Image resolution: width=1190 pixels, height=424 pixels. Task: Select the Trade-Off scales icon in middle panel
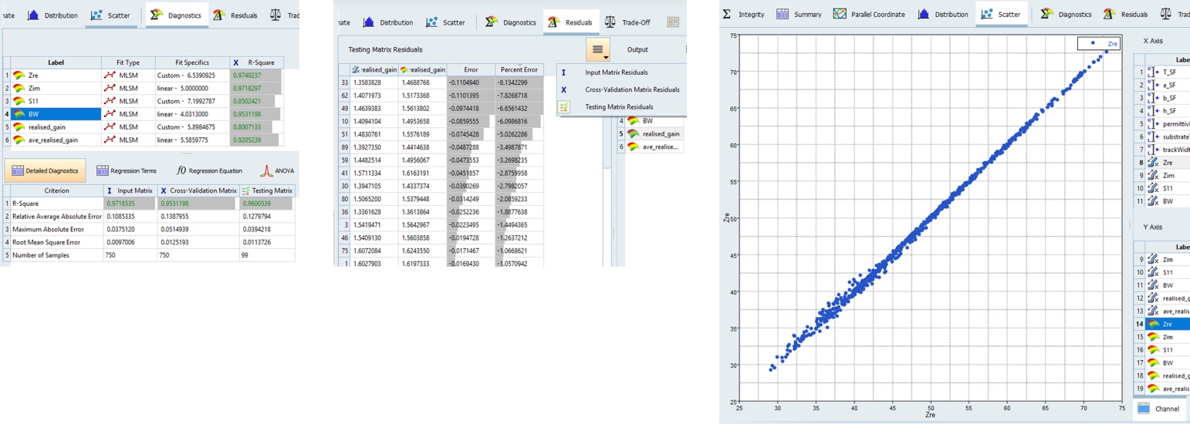(610, 22)
